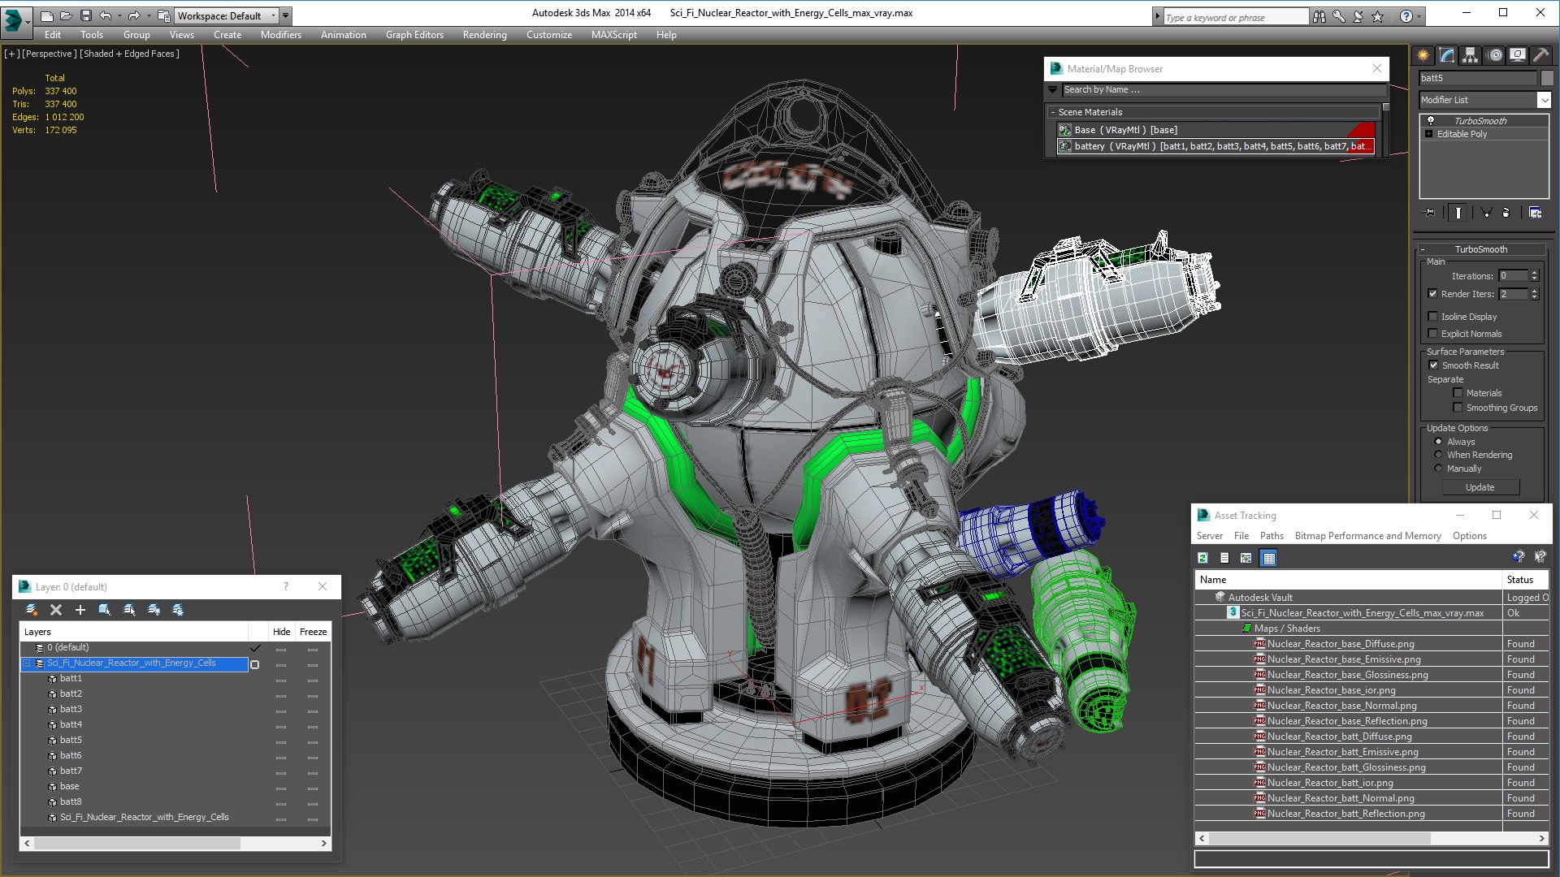
Task: Click Highlight Selected Objects' Layers icon
Action: point(129,610)
